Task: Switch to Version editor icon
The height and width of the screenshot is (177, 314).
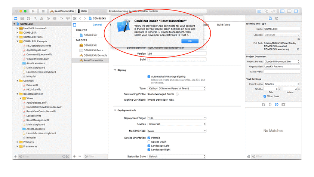Action: [x=273, y=11]
